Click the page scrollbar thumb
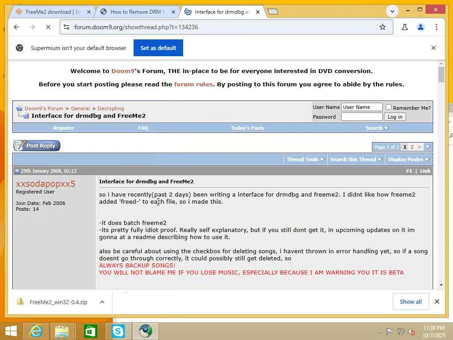Image resolution: width=453 pixels, height=340 pixels. (x=441, y=74)
